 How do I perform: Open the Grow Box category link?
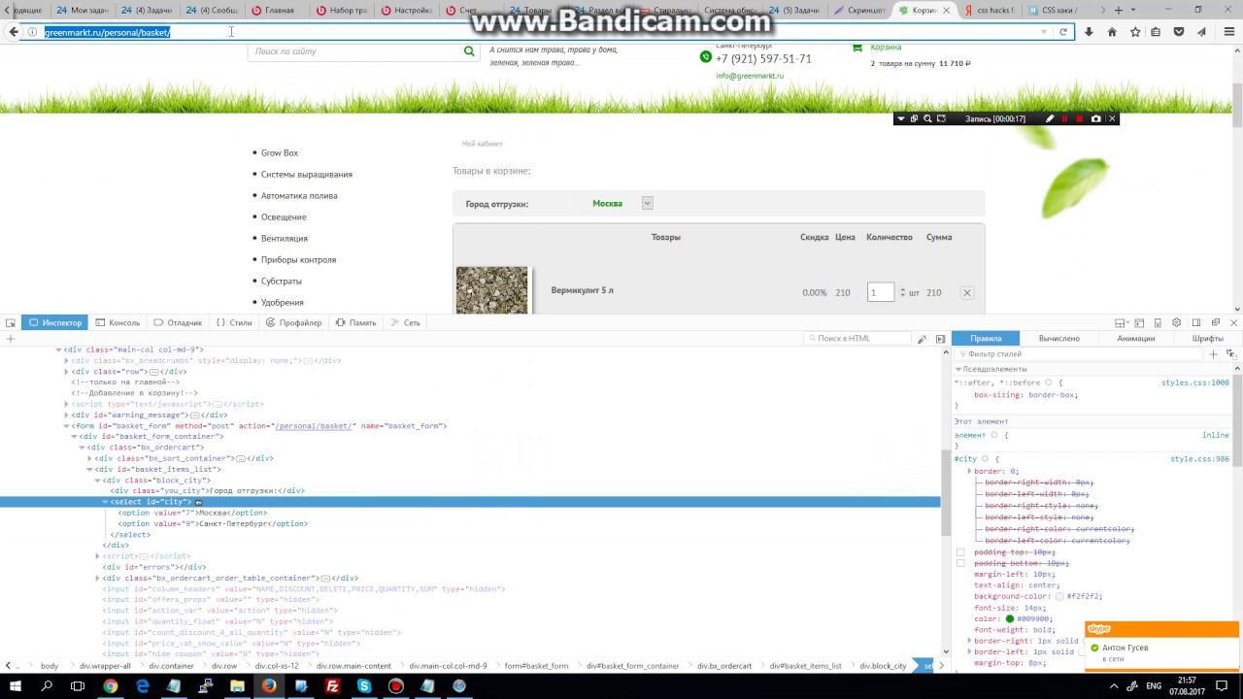tap(280, 153)
